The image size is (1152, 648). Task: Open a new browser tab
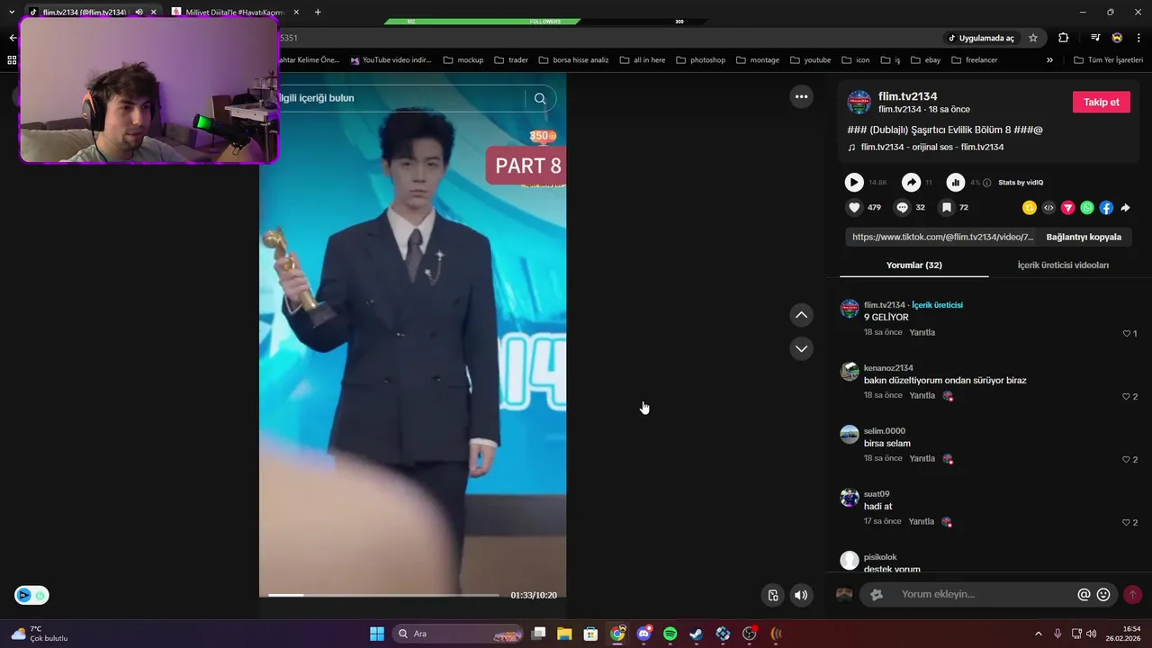coord(318,12)
